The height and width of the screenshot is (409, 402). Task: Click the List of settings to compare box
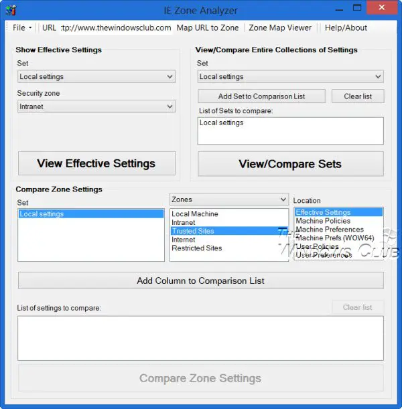pyautogui.click(x=200, y=338)
